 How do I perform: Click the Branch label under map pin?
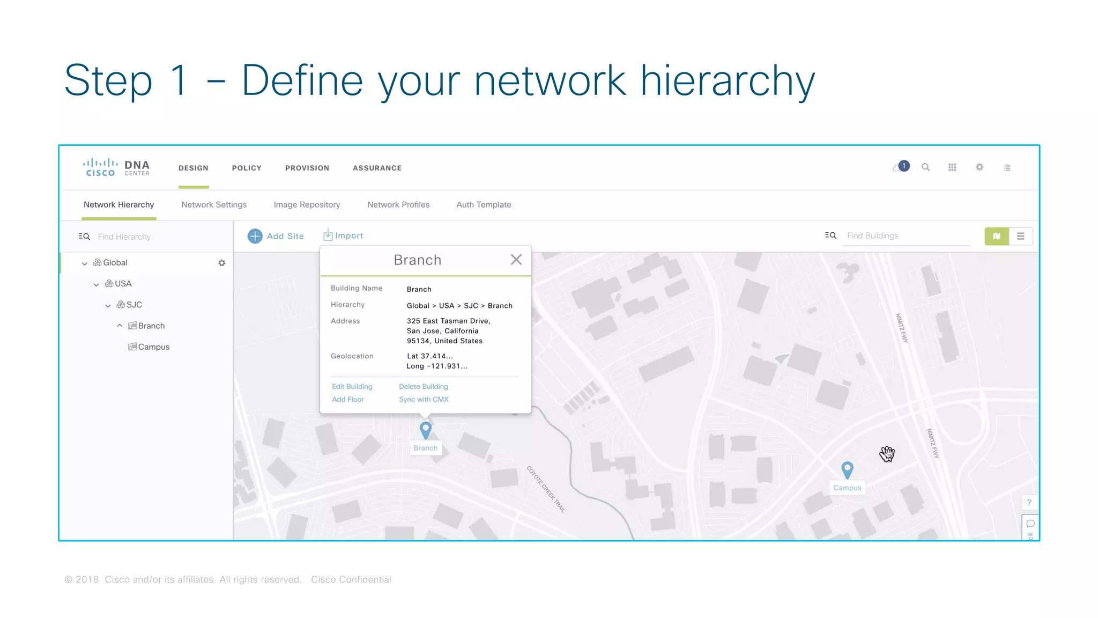click(426, 448)
